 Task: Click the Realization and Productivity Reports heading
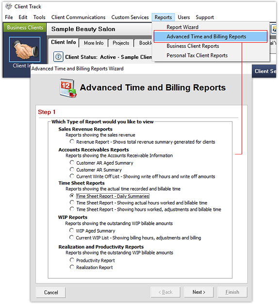[101, 247]
